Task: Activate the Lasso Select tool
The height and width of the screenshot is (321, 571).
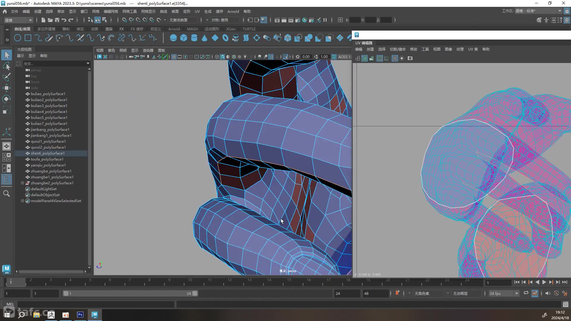Action: click(x=7, y=66)
